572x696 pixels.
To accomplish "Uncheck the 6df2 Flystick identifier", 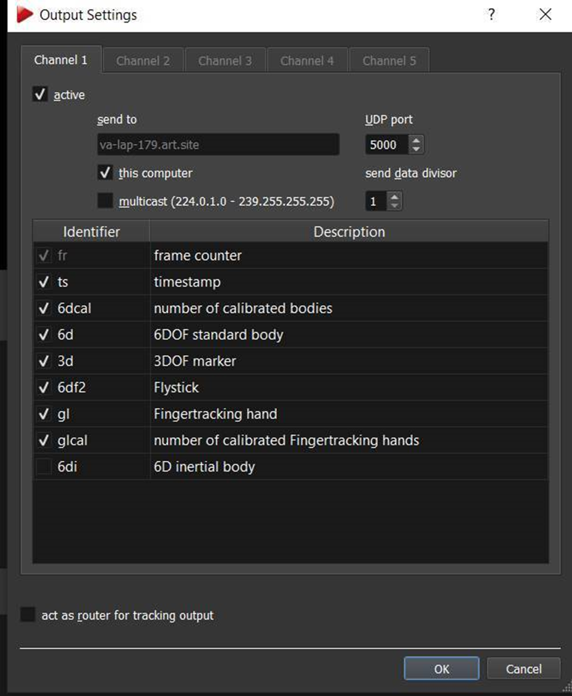I will [x=45, y=388].
